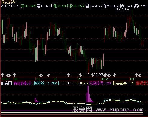Click the 股旁网 label in indicator header
Image resolution: width=148 pixels, height=117 pixels.
(7, 83)
